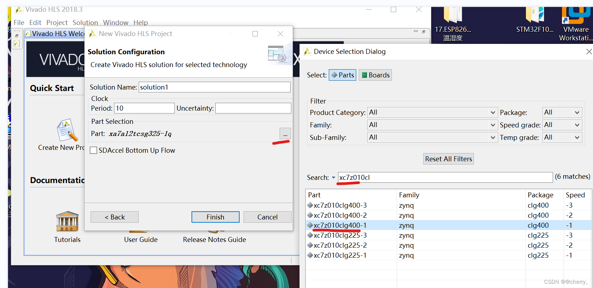Open the 17.ESP826 desktop folder
The height and width of the screenshot is (288, 593).
(453, 23)
